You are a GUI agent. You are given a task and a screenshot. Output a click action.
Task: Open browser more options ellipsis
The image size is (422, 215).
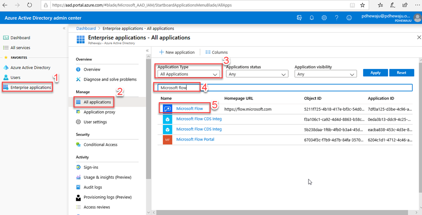click(x=417, y=5)
